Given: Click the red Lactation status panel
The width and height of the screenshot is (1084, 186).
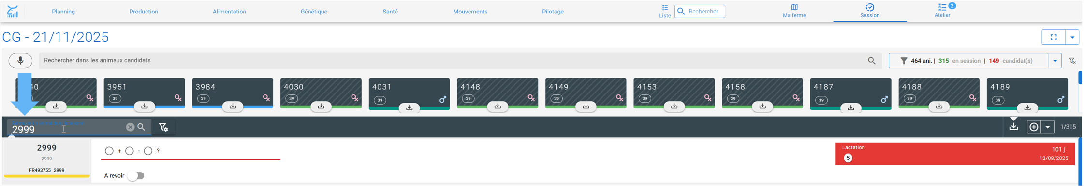Looking at the screenshot, I should coord(955,154).
